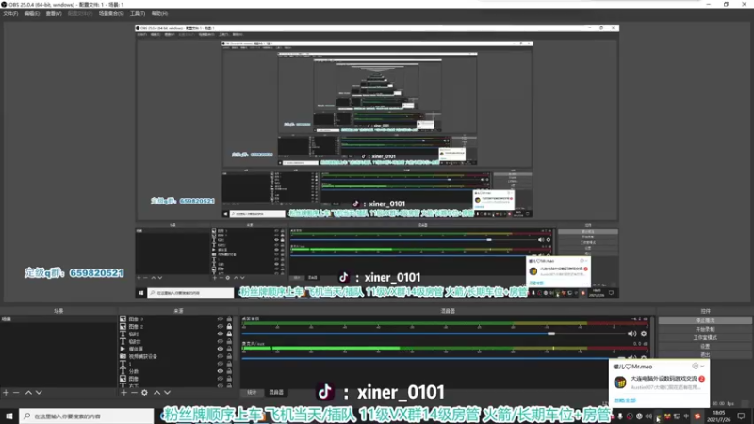Image resolution: width=754 pixels, height=424 pixels.
Task: Click 停止推流 stop streaming button
Action: pos(705,320)
